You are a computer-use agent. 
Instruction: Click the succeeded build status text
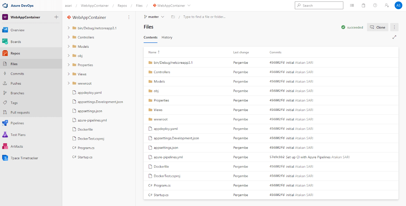[355, 27]
